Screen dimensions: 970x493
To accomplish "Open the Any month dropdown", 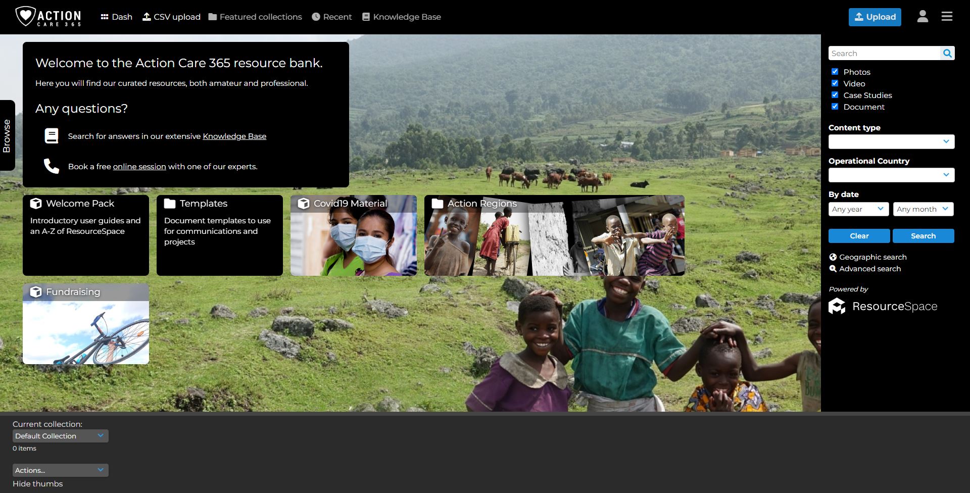I will click(x=923, y=209).
